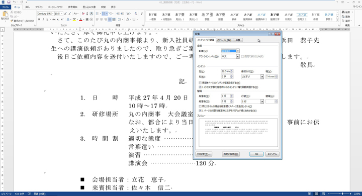Click the Paste 貼り付け icon
The image size is (362, 196).
click(x=5, y=16)
